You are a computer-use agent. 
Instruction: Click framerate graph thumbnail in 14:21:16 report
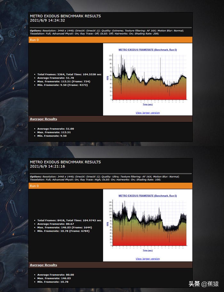[148, 223]
